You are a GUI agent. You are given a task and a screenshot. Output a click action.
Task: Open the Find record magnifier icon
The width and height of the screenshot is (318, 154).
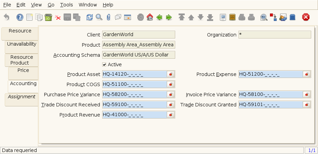[99, 17]
